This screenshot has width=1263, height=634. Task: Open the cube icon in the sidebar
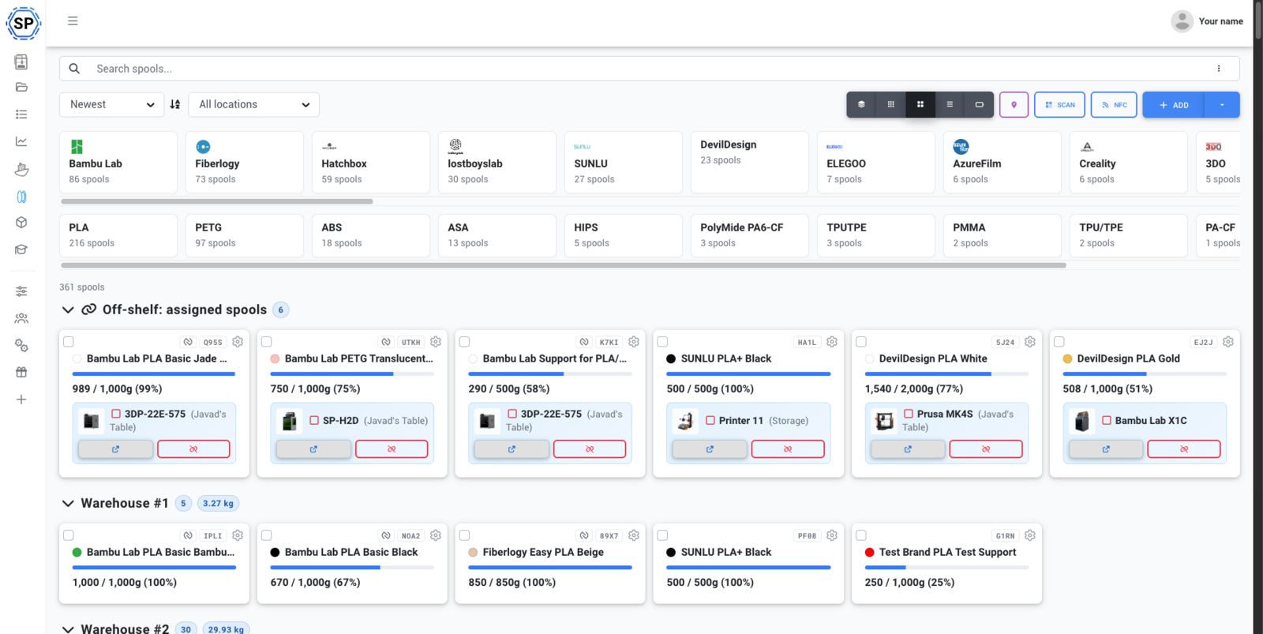pos(21,223)
